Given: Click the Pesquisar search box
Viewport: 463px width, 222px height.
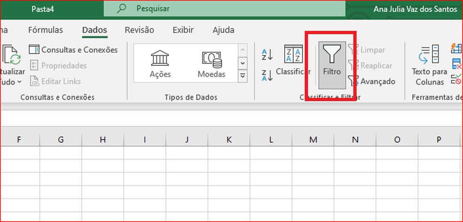Looking at the screenshot, I should tap(224, 9).
